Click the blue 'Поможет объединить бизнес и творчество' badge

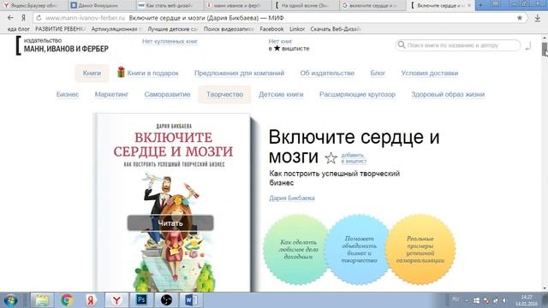[359, 249]
